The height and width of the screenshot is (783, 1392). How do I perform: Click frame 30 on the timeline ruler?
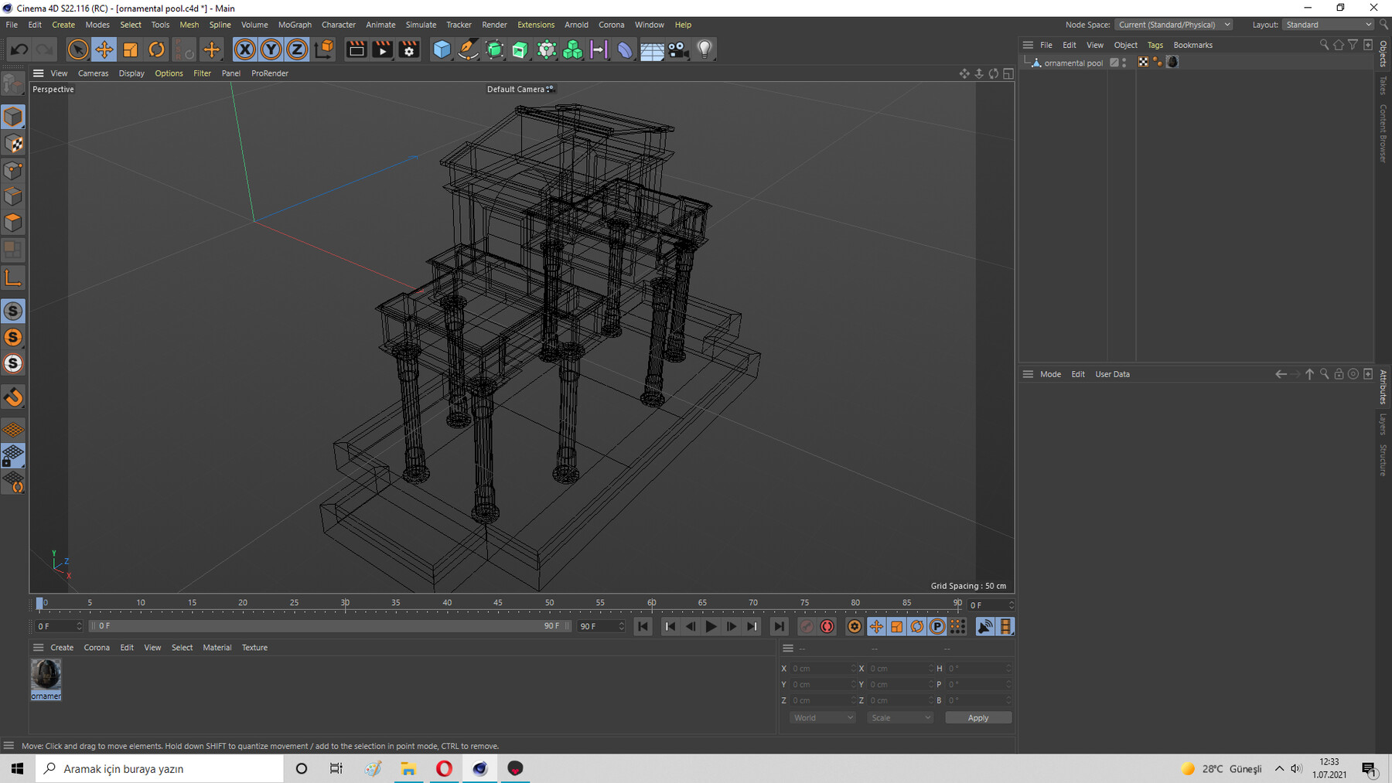(345, 603)
